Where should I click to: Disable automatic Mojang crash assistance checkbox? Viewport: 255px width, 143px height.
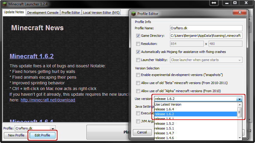point(138,52)
